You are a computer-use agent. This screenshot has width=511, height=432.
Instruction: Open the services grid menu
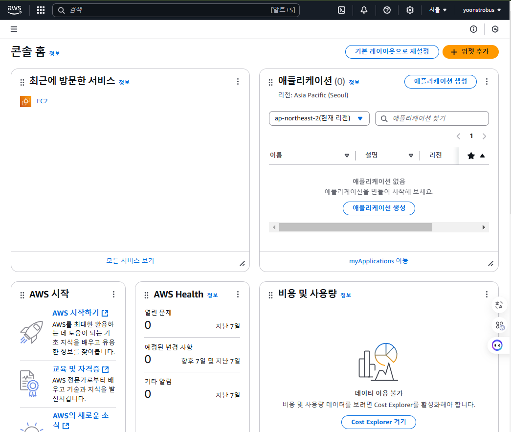(41, 10)
